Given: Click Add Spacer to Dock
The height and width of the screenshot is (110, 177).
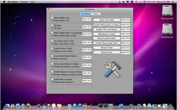Looking at the screenshot, I should tap(107, 34).
